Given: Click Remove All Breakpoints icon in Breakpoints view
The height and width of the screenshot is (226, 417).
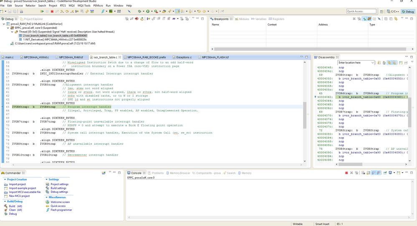Looking at the screenshot, I should [360, 19].
